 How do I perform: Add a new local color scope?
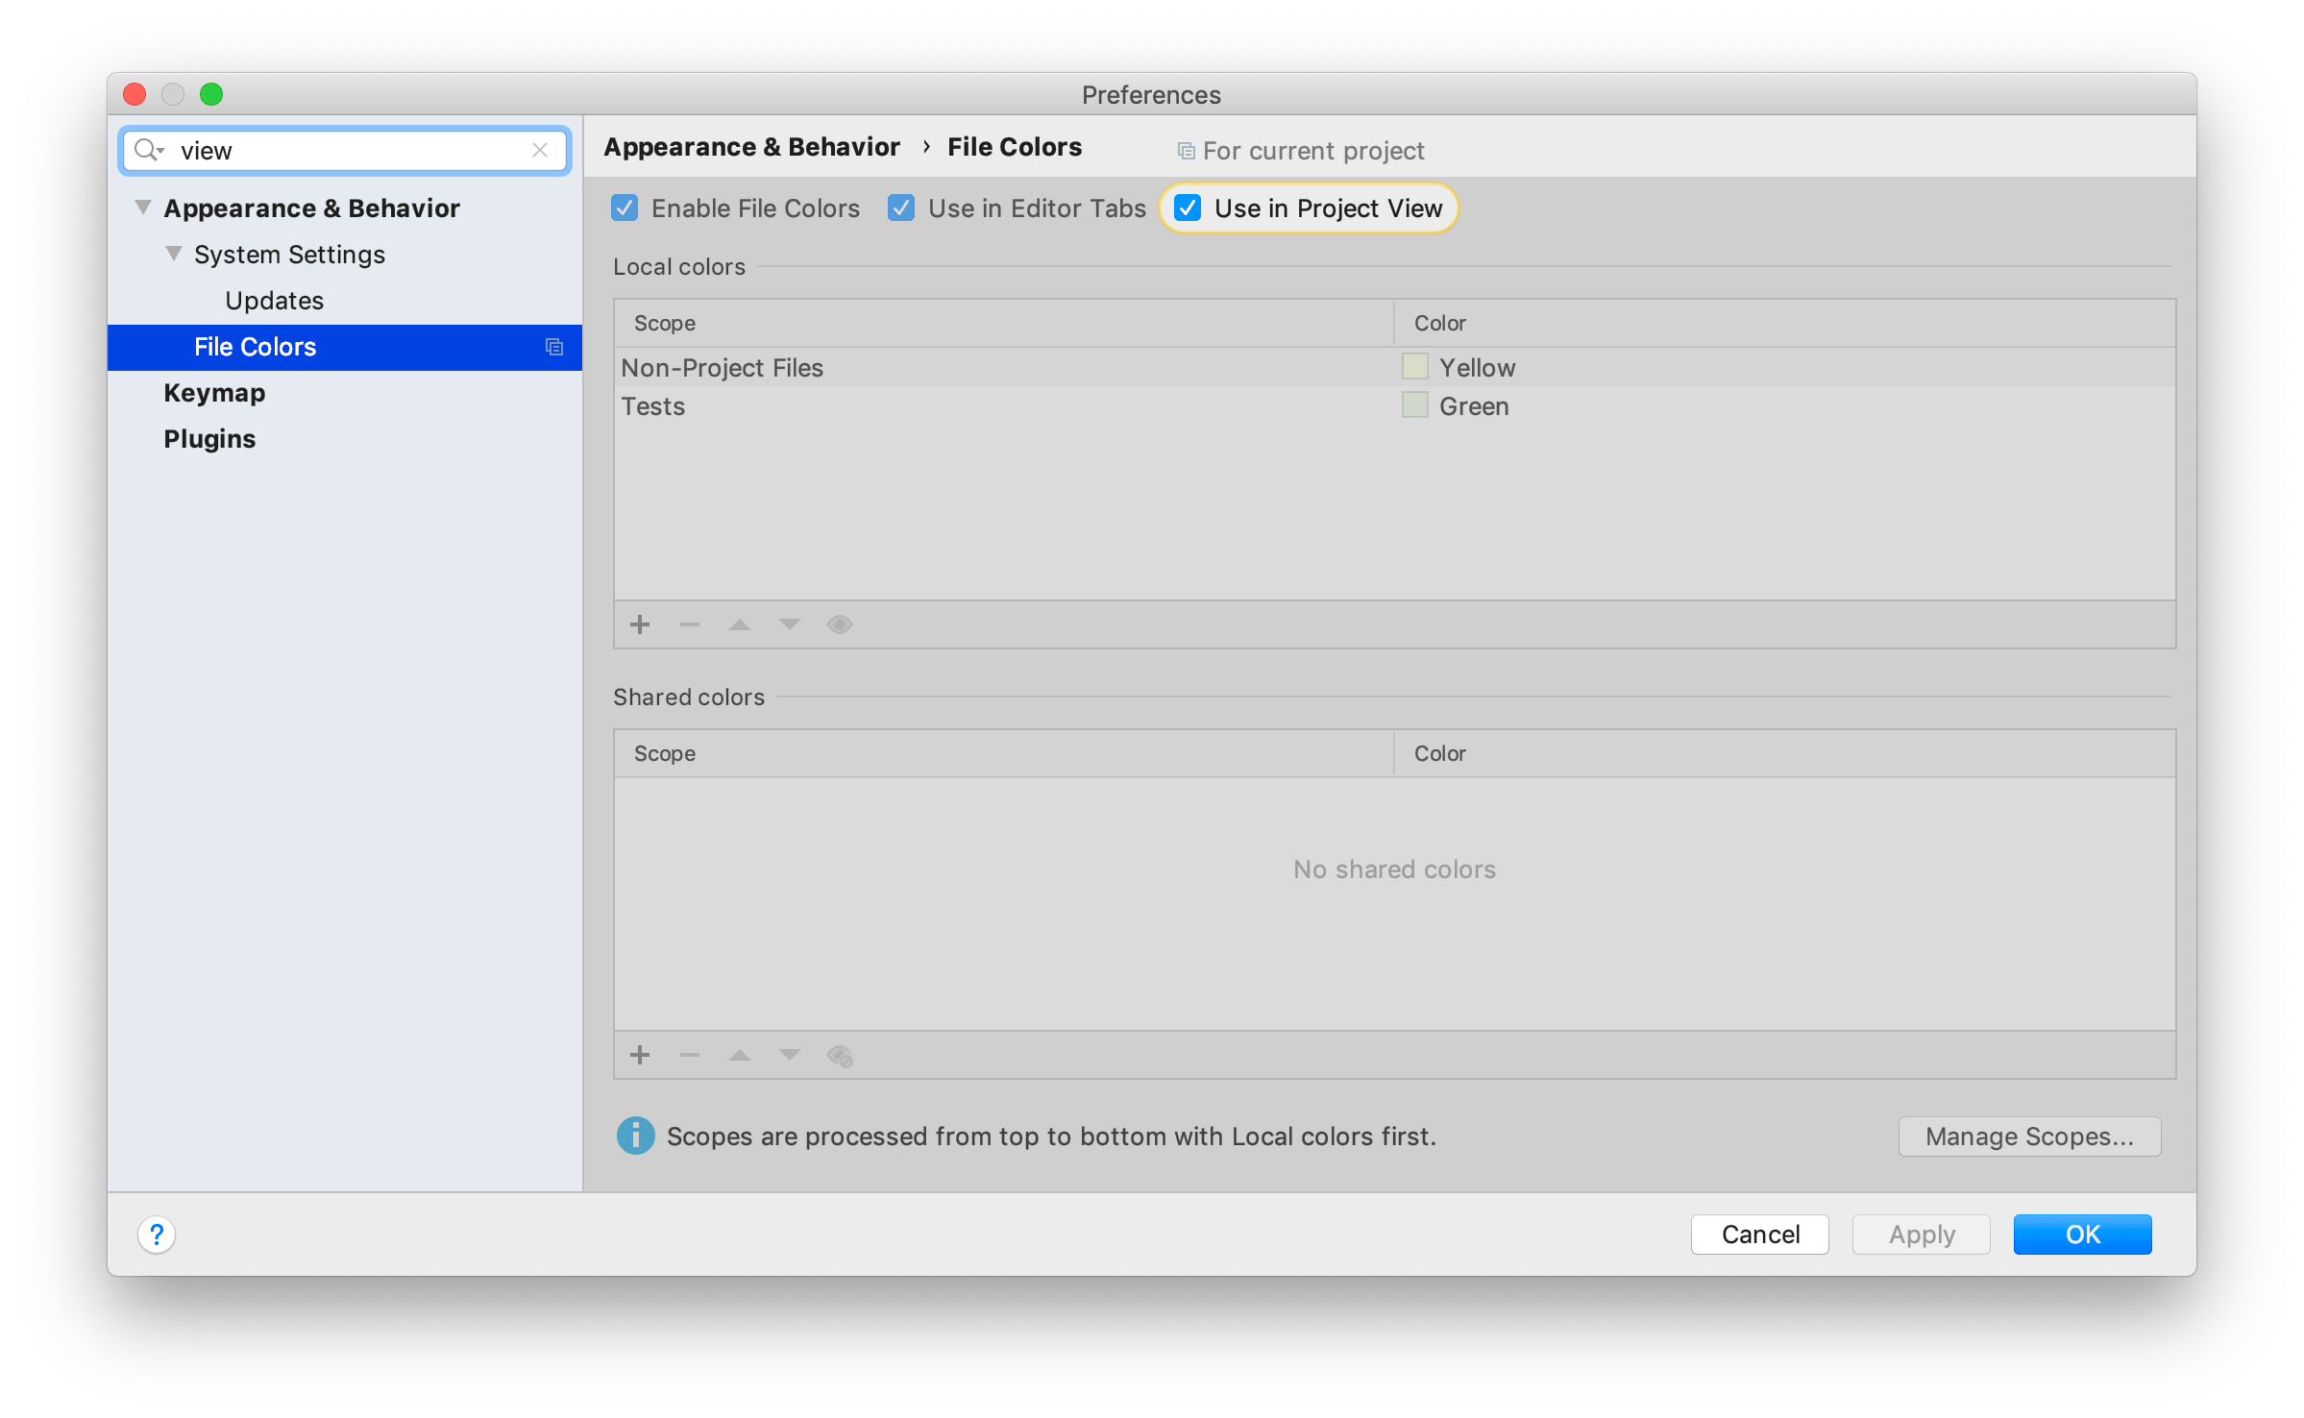point(639,624)
